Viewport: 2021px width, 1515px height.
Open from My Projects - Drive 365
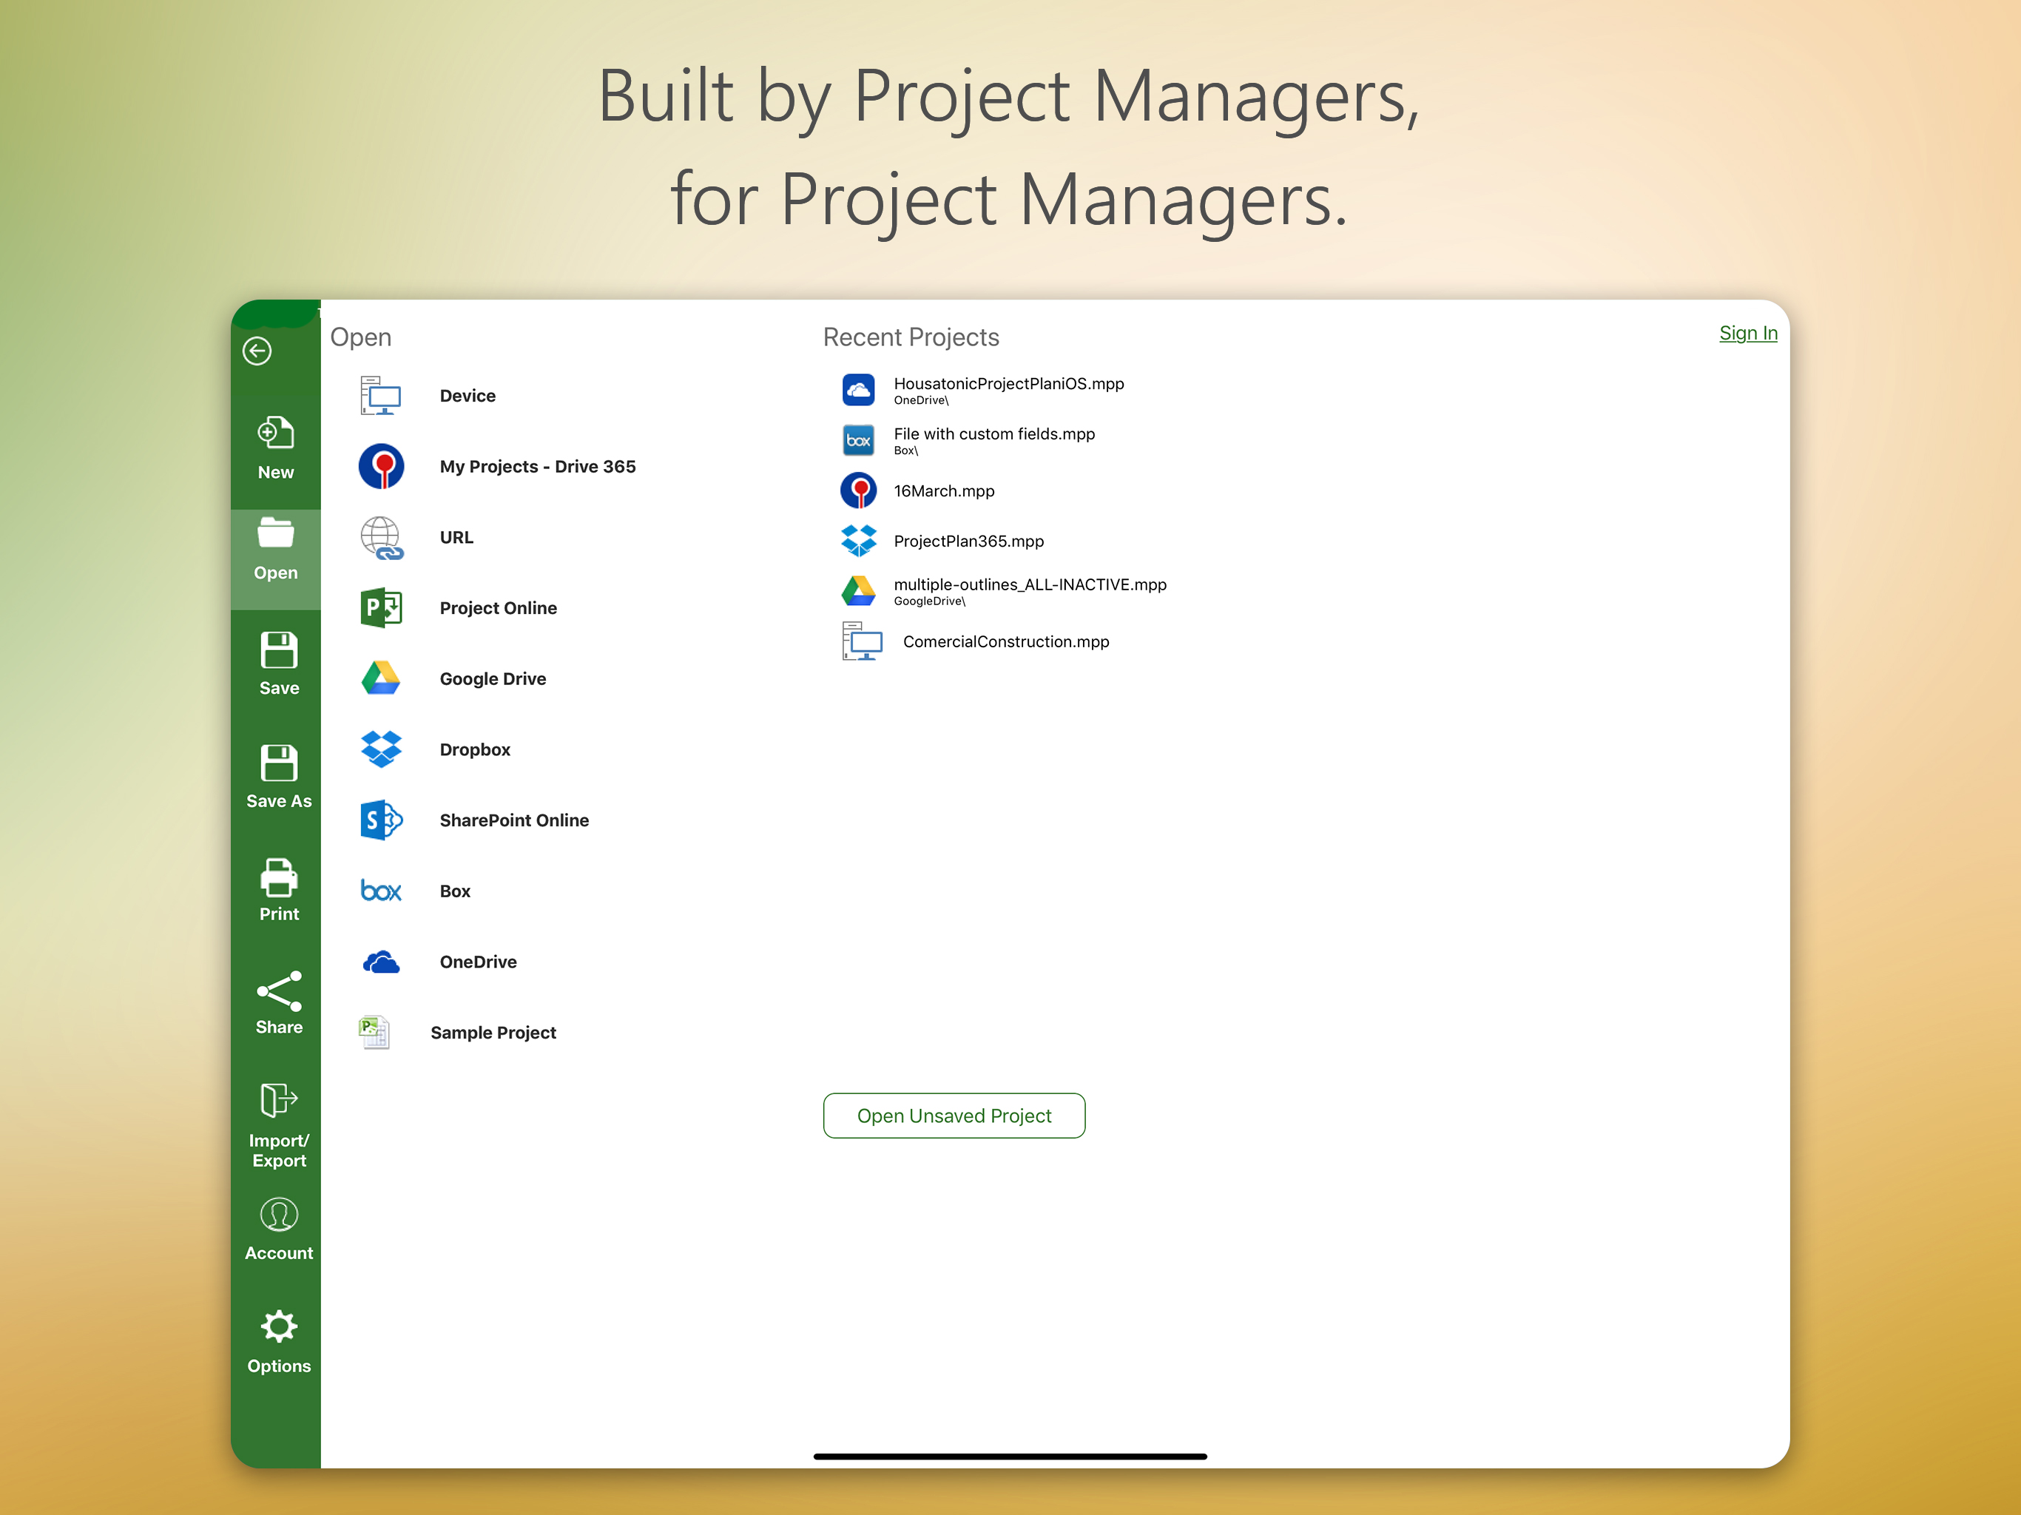(536, 466)
